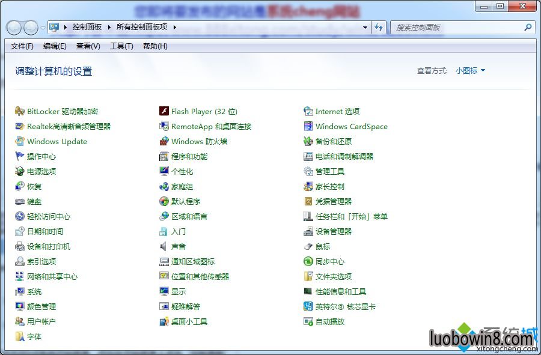Click the Forward navigation button
541x355 pixels.
pos(31,28)
